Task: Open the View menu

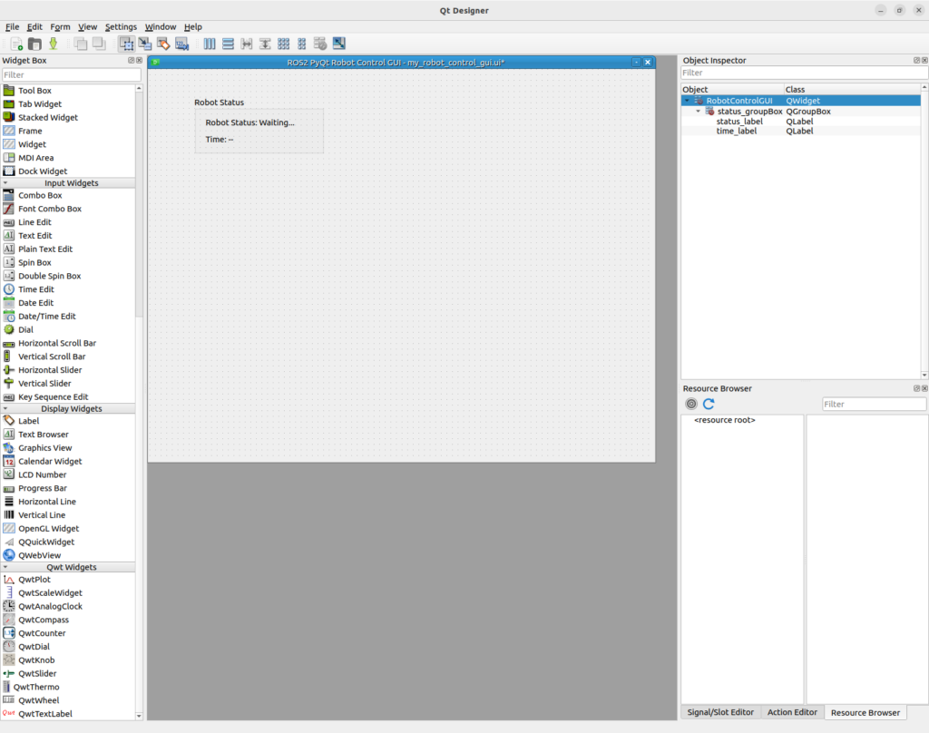Action: pyautogui.click(x=87, y=26)
